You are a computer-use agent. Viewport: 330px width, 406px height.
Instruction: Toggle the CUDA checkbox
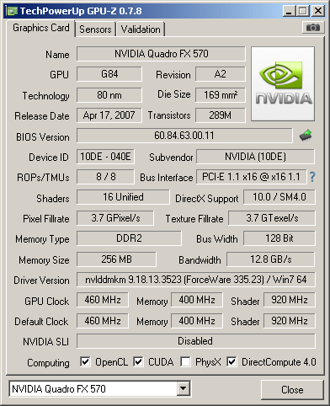(138, 361)
